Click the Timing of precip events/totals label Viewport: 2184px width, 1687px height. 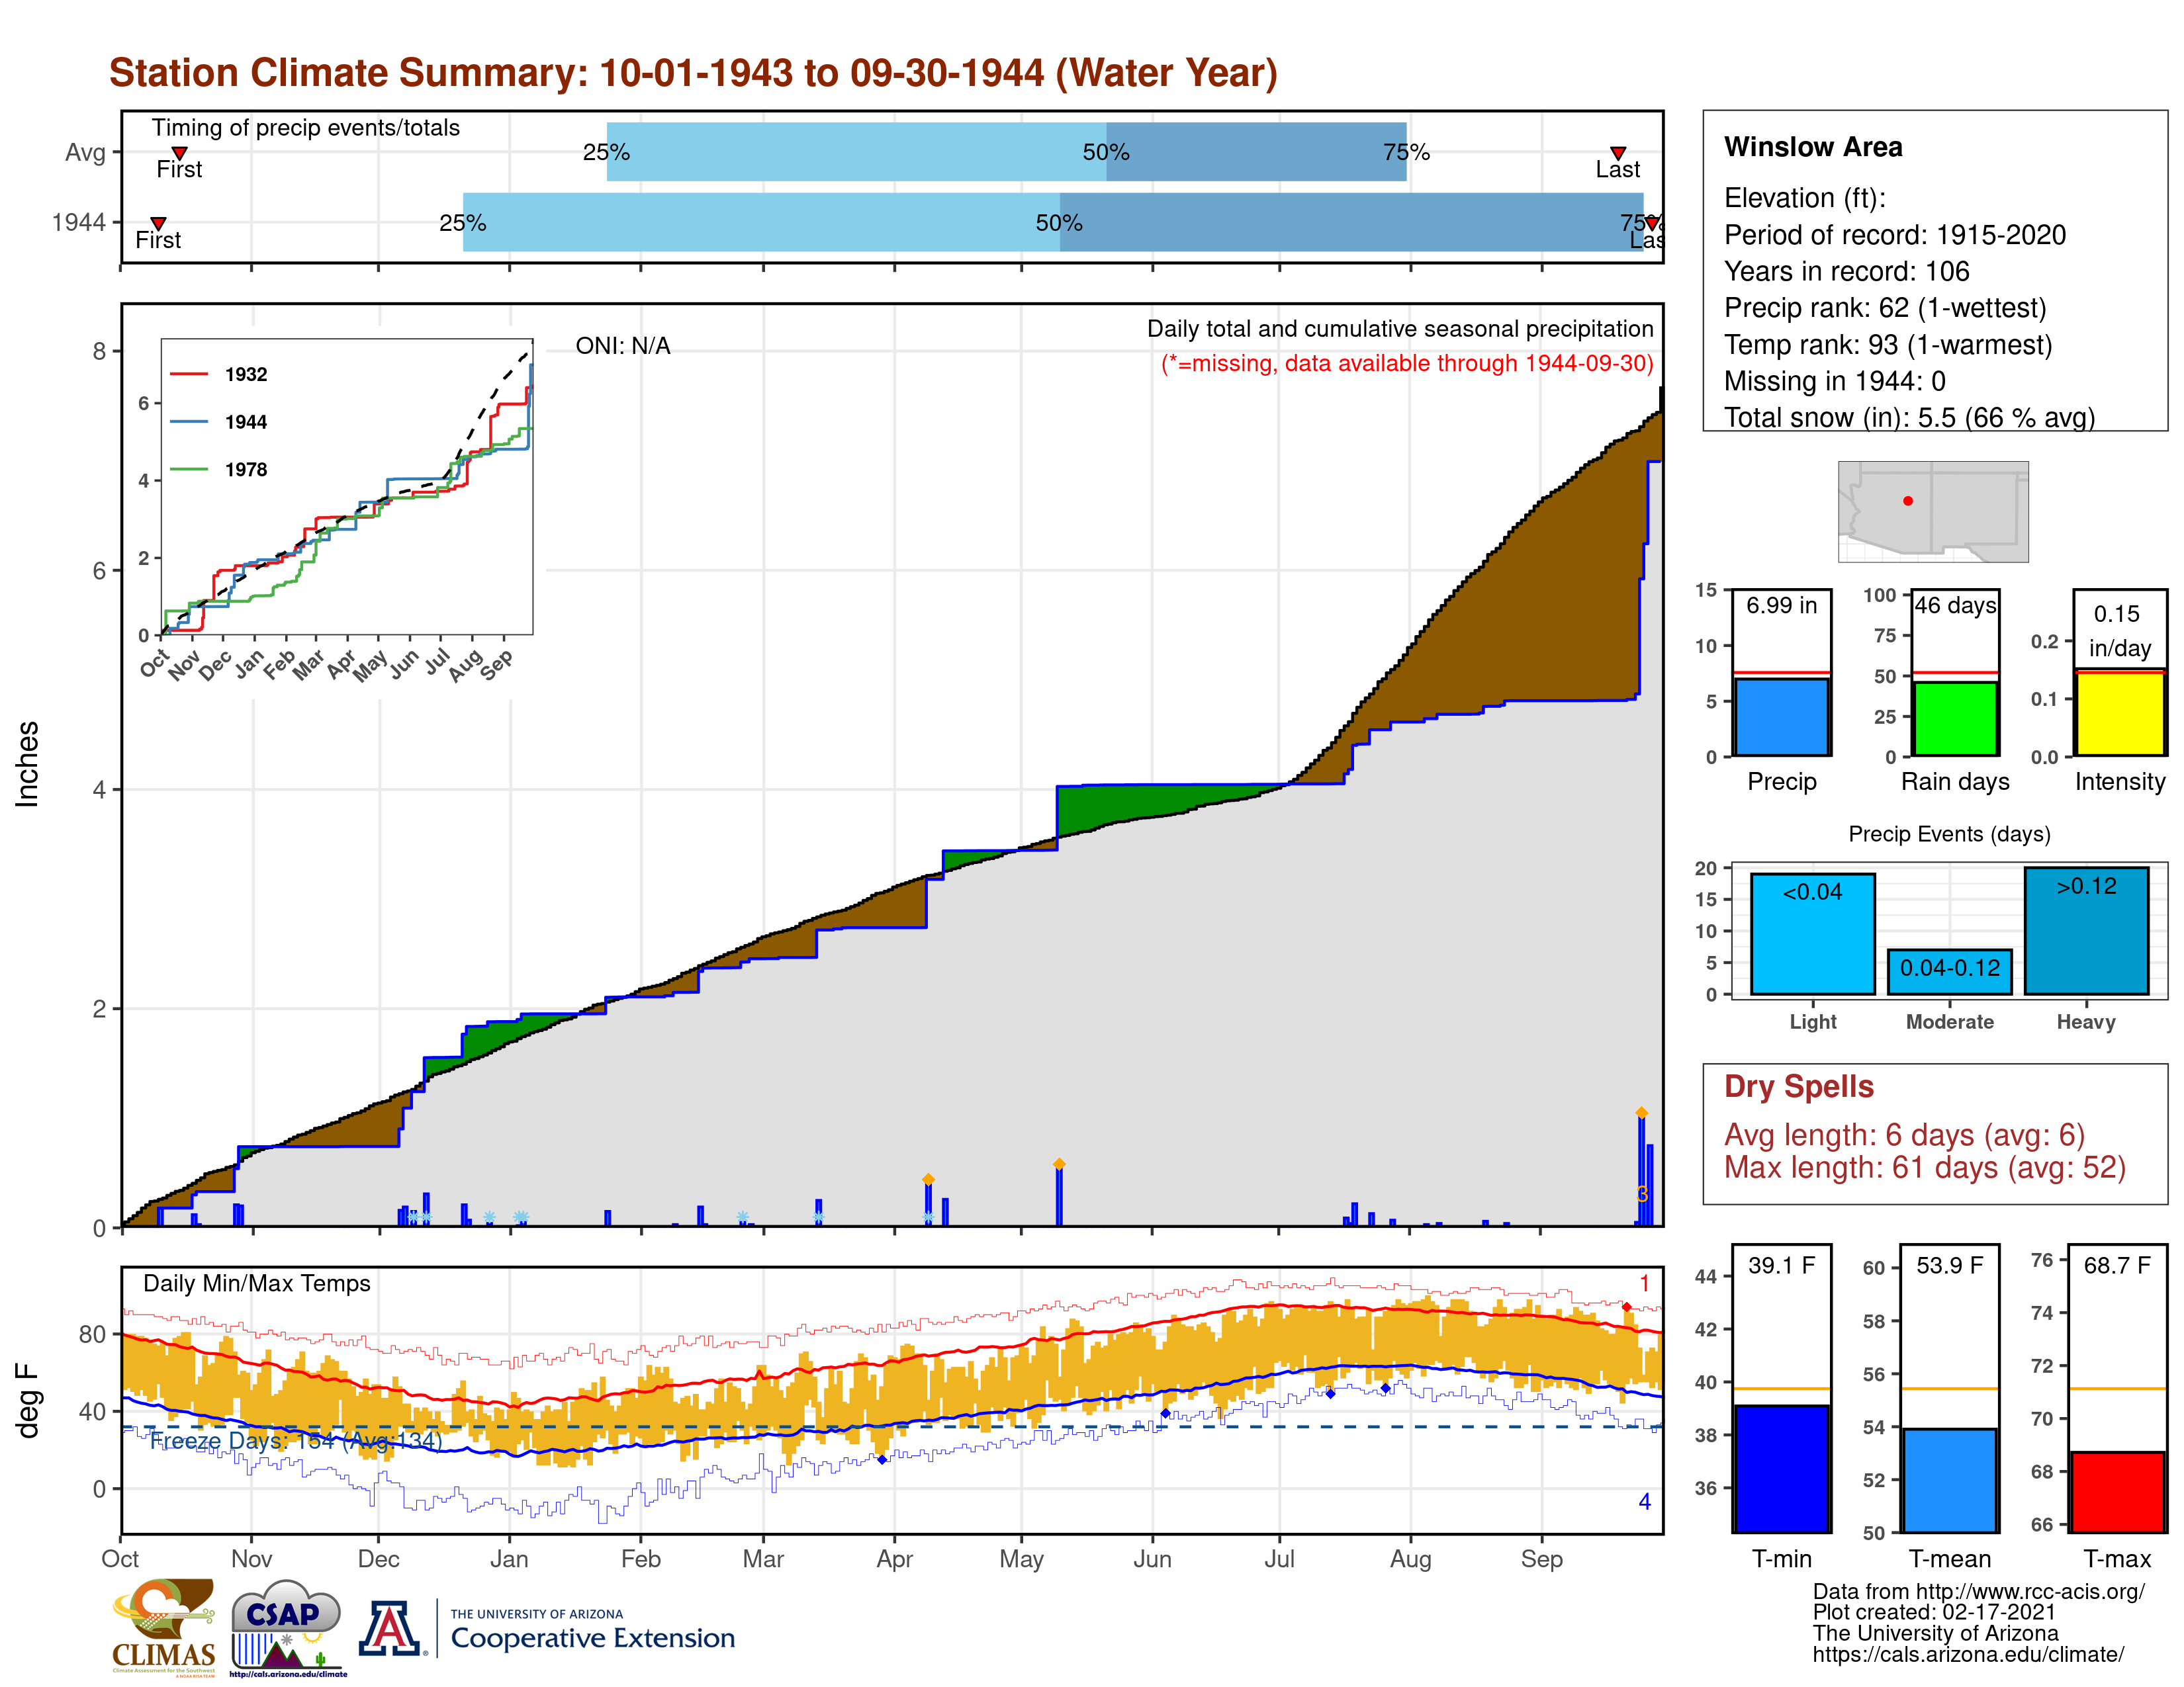306,128
